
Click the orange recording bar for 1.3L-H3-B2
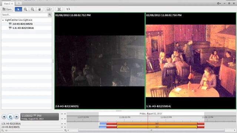click(x=157, y=124)
